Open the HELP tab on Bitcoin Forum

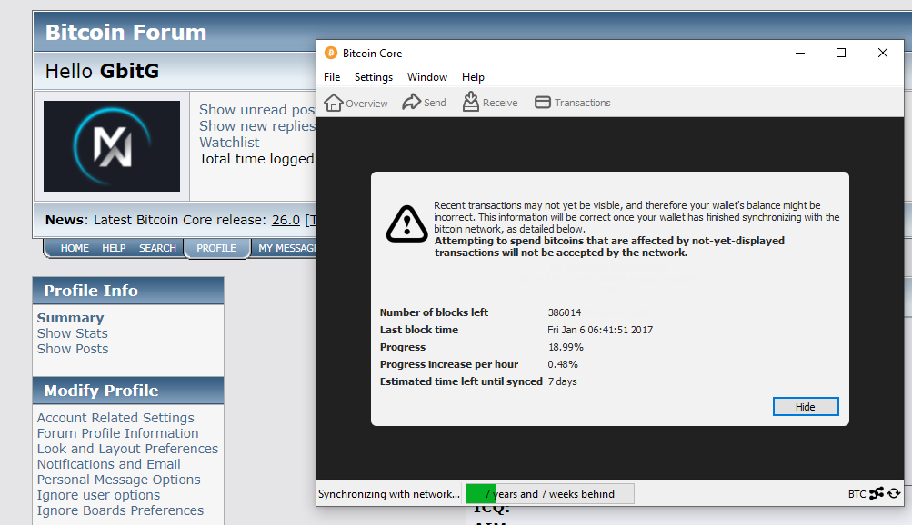[114, 248]
